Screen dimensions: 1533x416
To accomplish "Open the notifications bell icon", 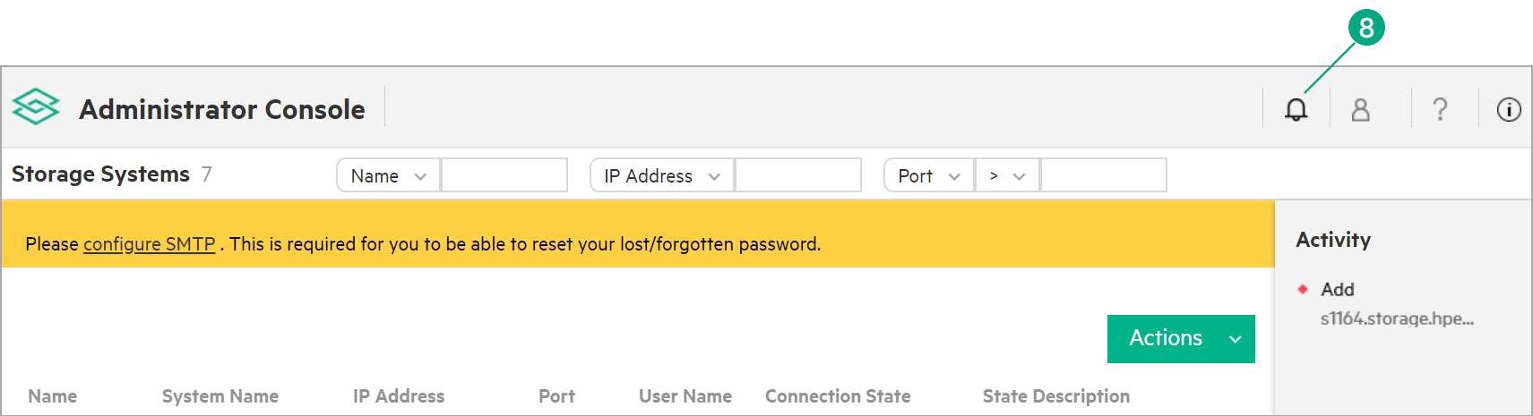I will tap(1296, 109).
